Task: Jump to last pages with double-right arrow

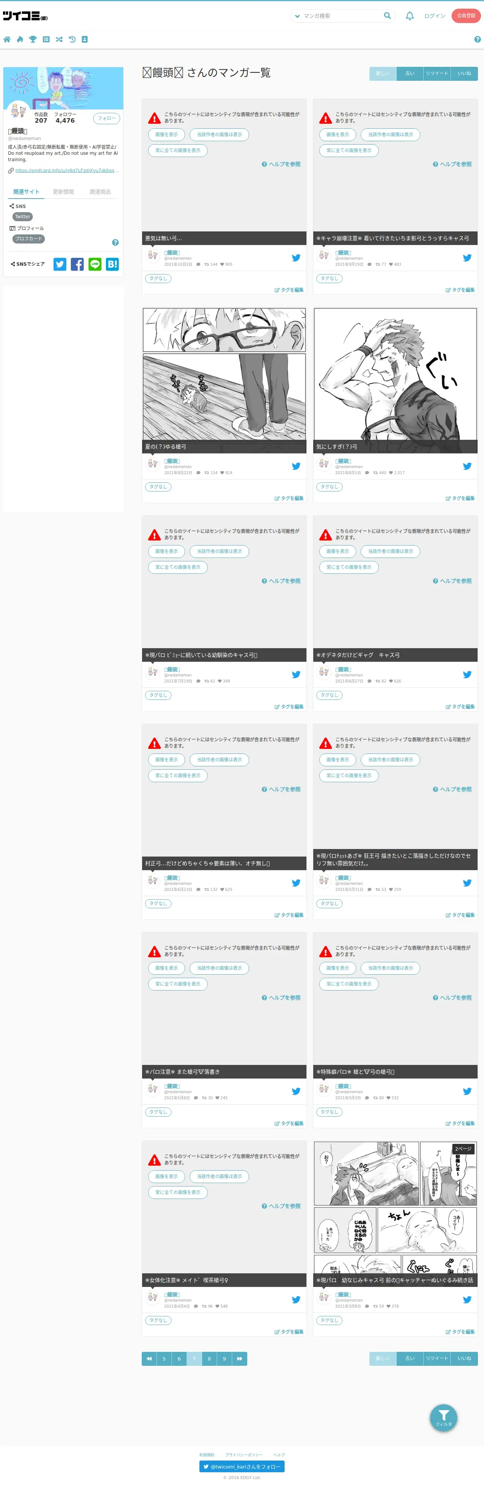Action: 240,1359
